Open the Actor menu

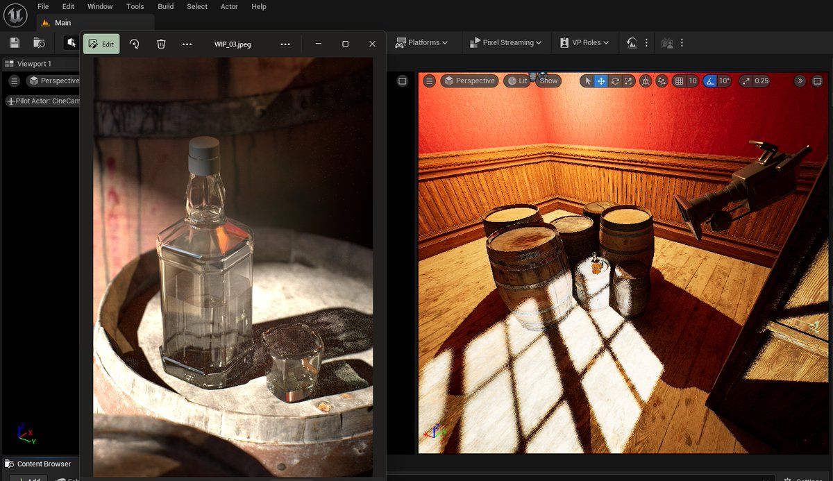(x=229, y=6)
